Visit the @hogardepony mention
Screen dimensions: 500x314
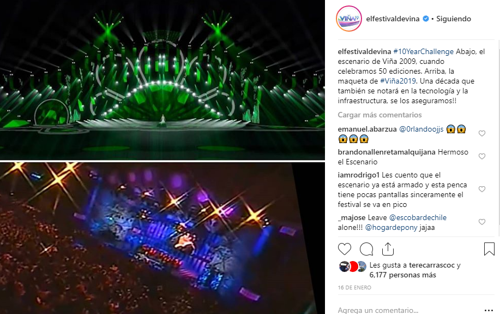[391, 227]
